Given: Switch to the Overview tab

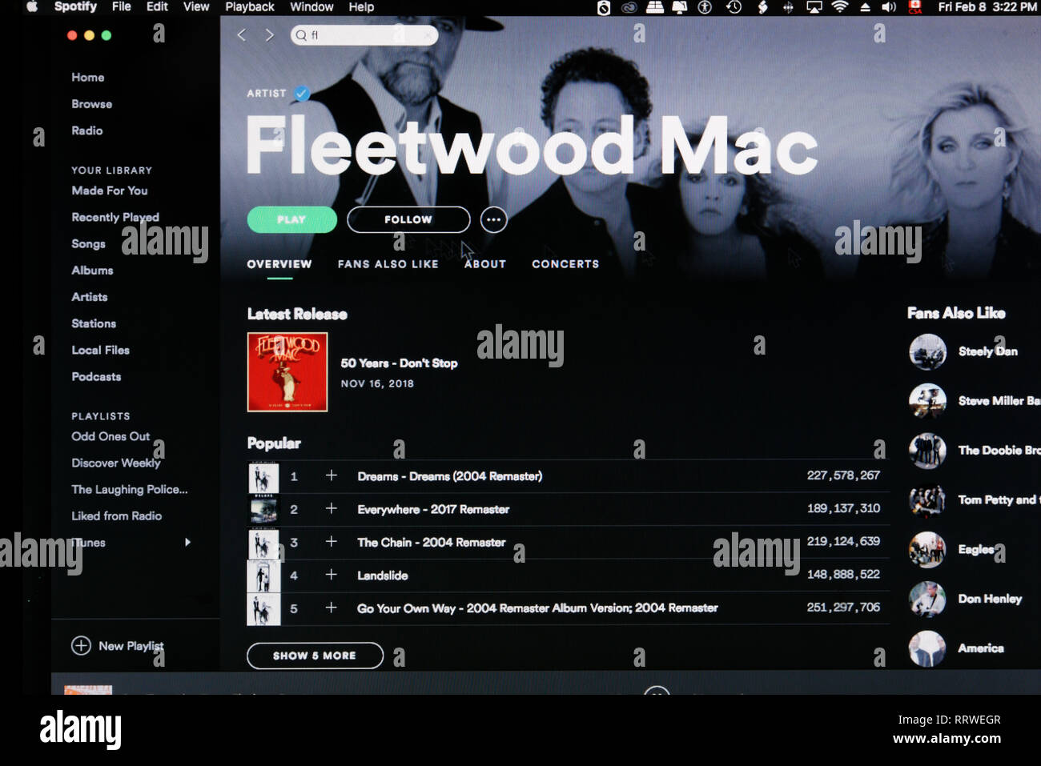Looking at the screenshot, I should [x=279, y=264].
